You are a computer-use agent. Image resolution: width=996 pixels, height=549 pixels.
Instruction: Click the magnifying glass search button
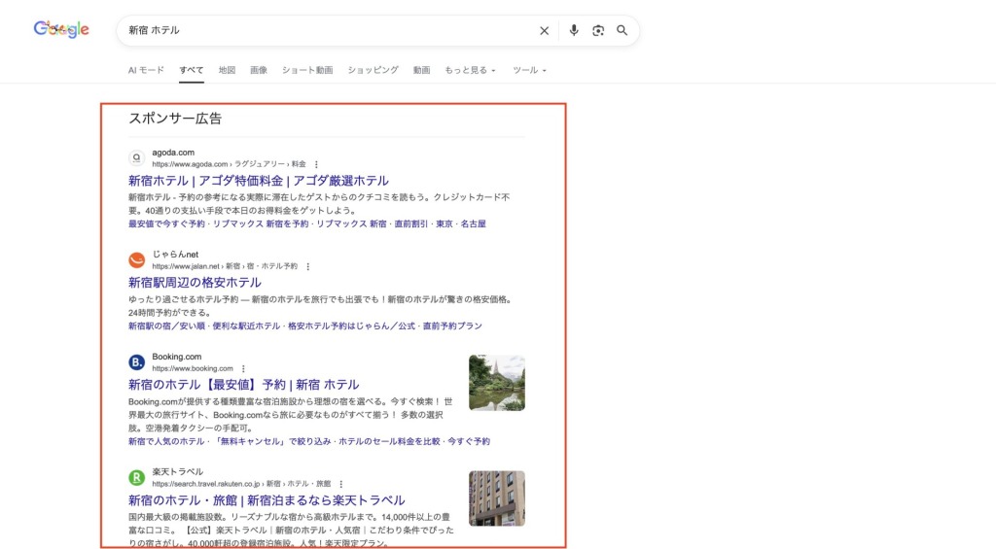point(622,30)
